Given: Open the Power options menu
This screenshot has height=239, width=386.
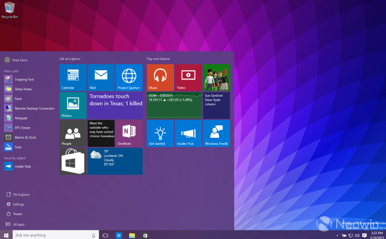Looking at the screenshot, I should 17,214.
